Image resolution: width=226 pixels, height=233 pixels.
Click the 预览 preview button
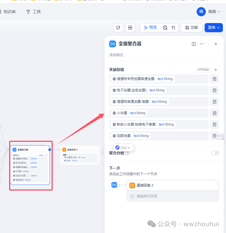tap(150, 28)
